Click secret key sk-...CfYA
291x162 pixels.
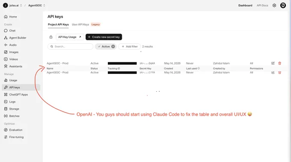click(x=147, y=72)
